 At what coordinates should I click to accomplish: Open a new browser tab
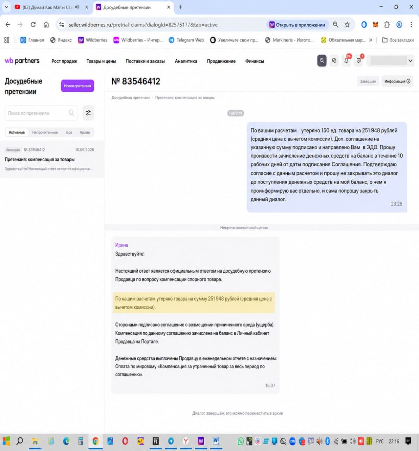pos(180,7)
